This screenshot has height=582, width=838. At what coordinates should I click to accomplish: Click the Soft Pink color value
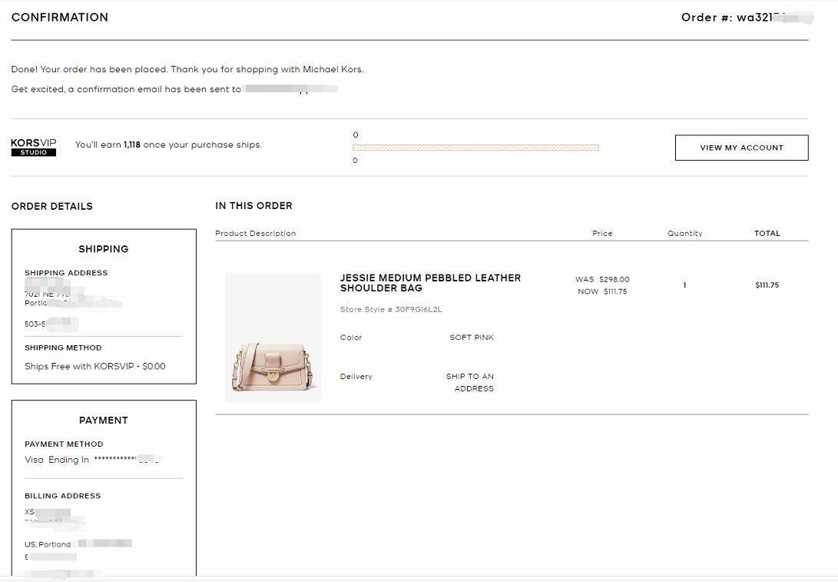[x=472, y=338]
